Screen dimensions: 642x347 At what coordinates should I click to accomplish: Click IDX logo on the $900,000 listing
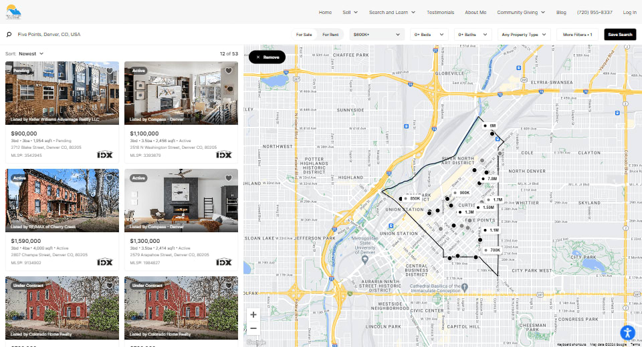(x=105, y=155)
